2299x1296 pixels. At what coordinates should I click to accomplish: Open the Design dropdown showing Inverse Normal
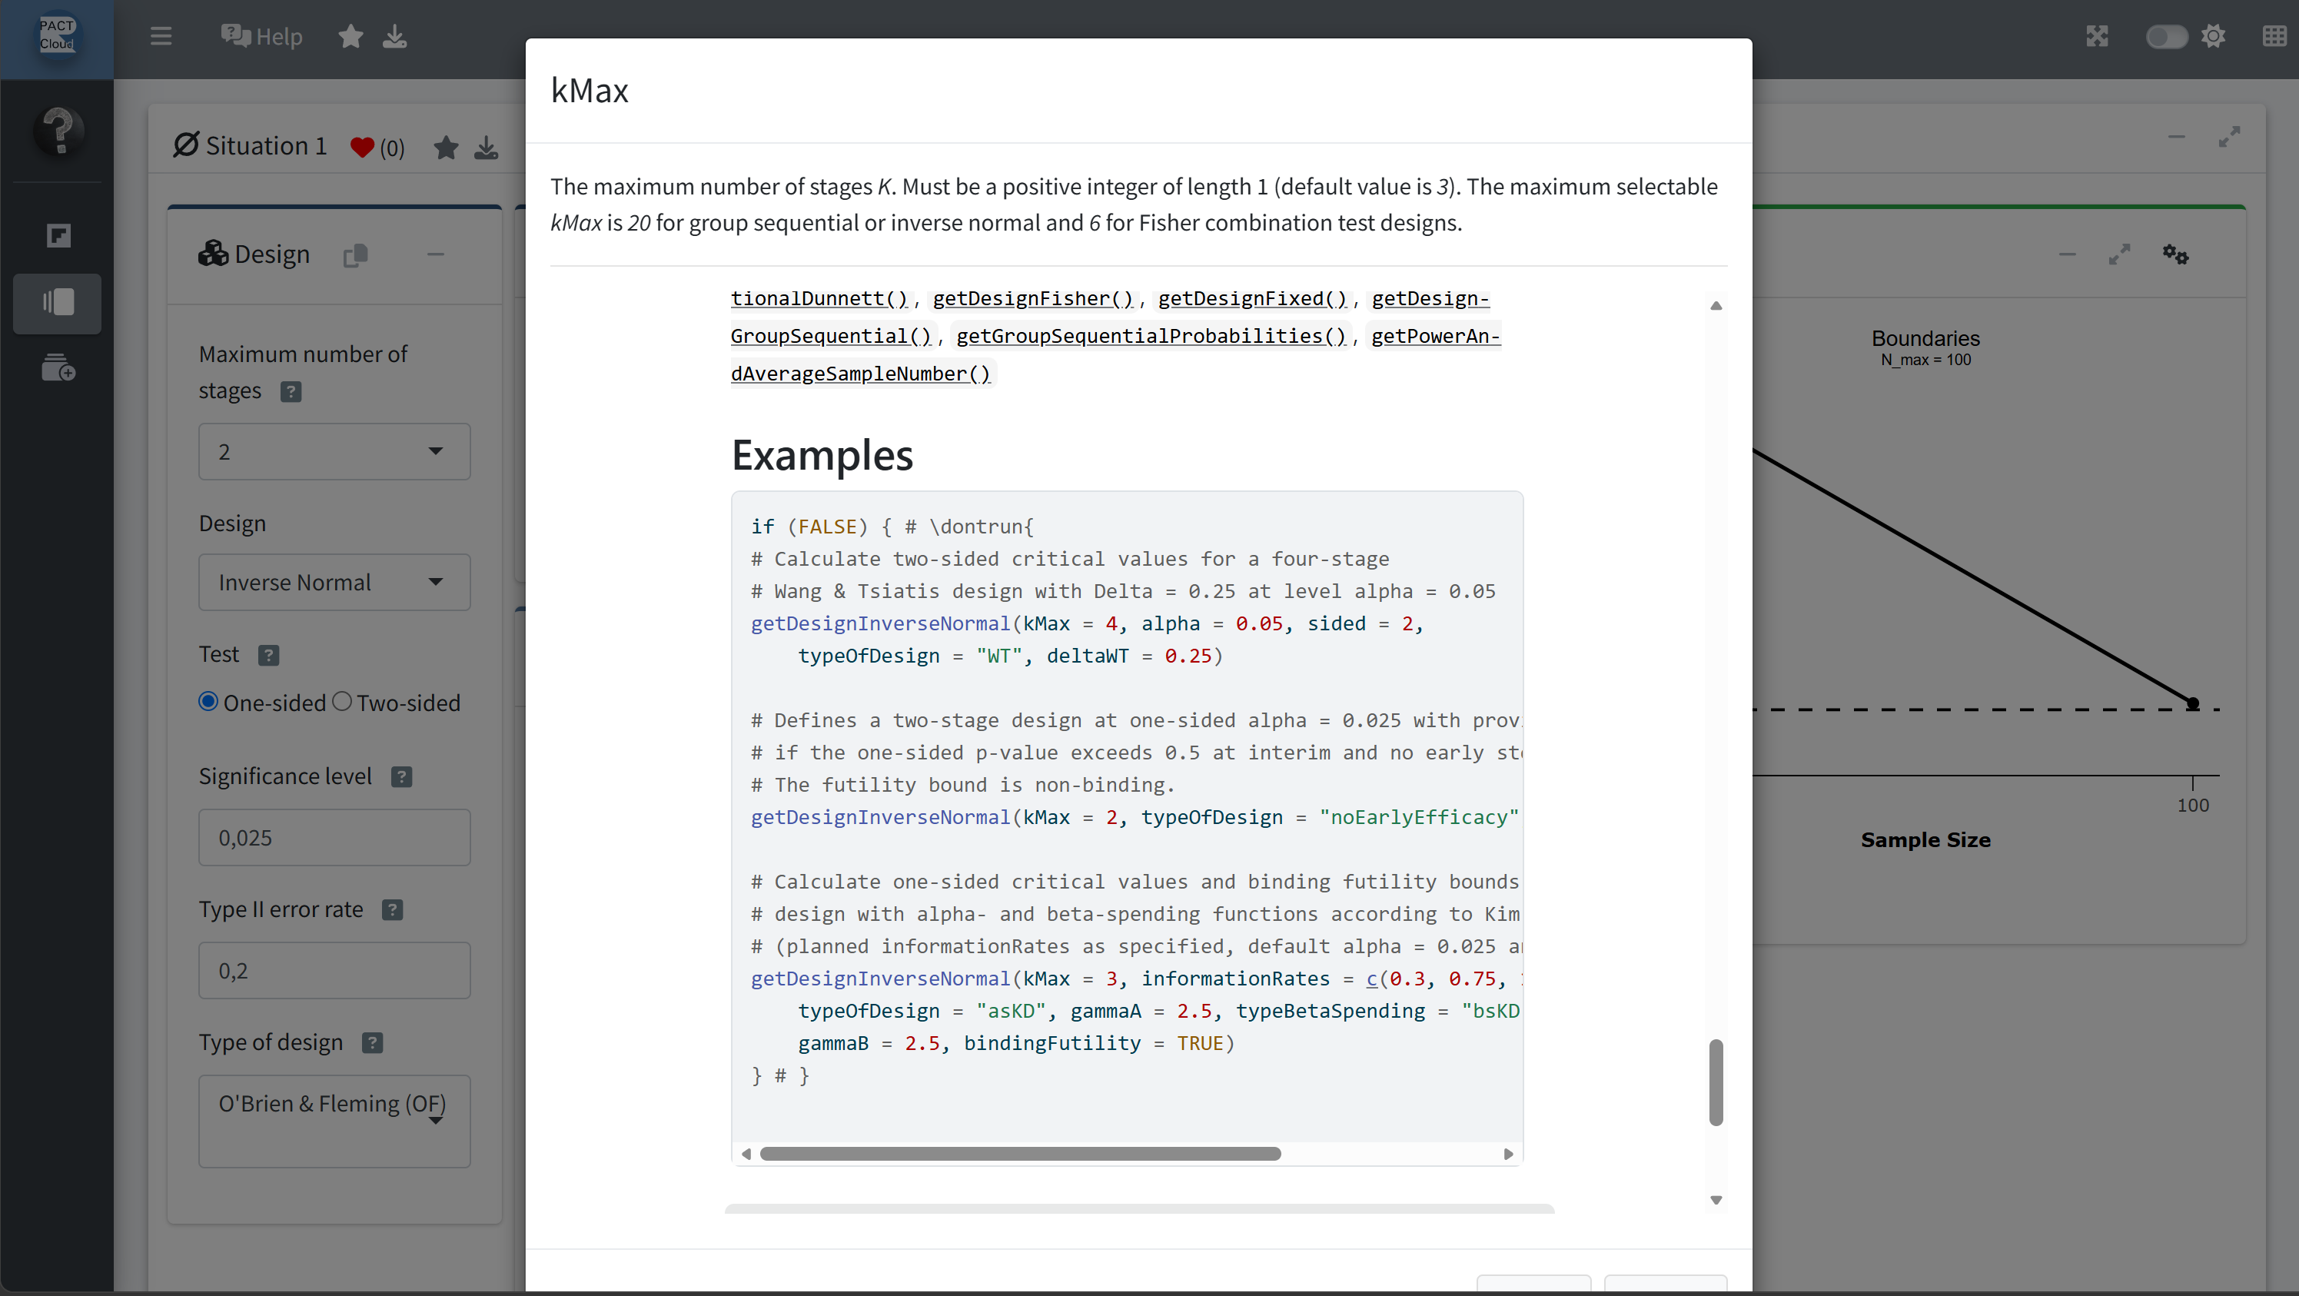pyautogui.click(x=334, y=582)
